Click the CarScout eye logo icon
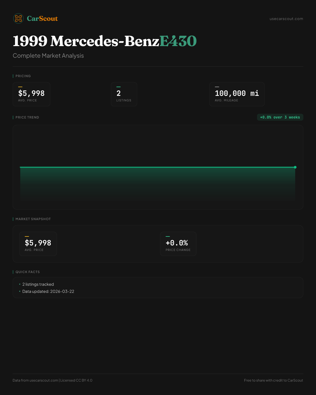Viewport: 316px width, 395px height. (18, 18)
